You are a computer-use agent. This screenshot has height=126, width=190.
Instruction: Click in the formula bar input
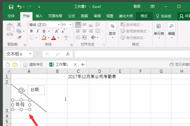132,54
